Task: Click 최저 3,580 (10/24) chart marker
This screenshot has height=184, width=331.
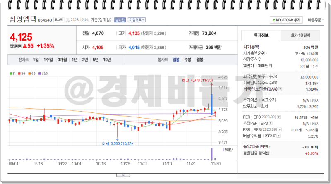Action: click(x=118, y=143)
